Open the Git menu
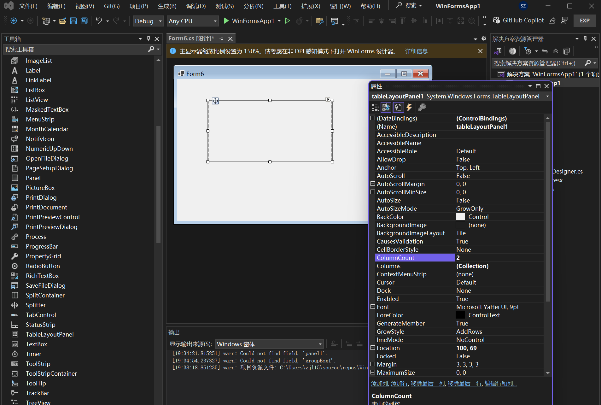The image size is (601, 405). coord(112,6)
